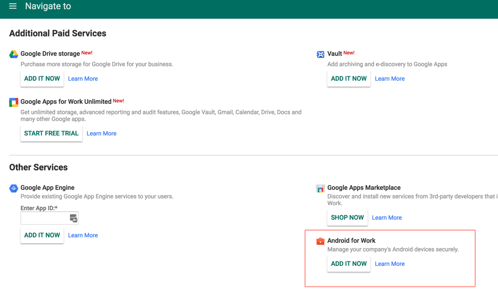Click the Google Drive storage icon
This screenshot has width=498, height=304.
tap(14, 54)
